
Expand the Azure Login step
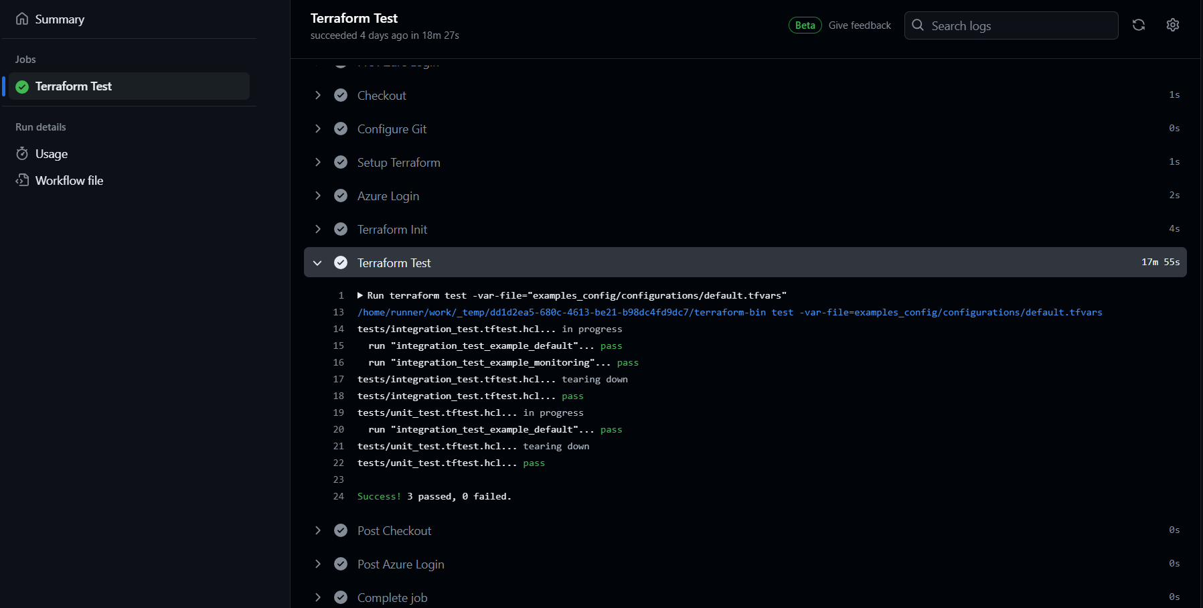318,196
